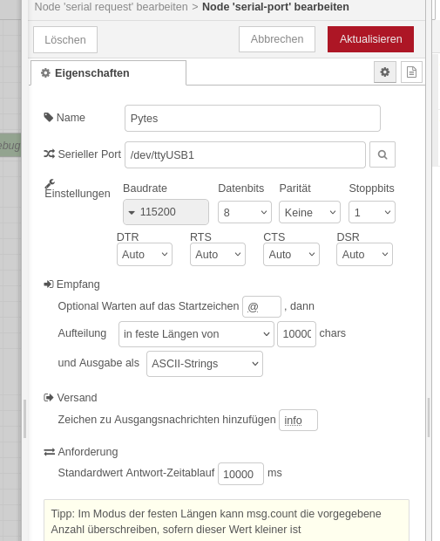The height and width of the screenshot is (541, 440).
Task: Expand the Datenbits dropdown
Action: coord(245,212)
